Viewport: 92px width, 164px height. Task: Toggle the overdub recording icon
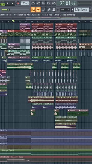[49, 3]
